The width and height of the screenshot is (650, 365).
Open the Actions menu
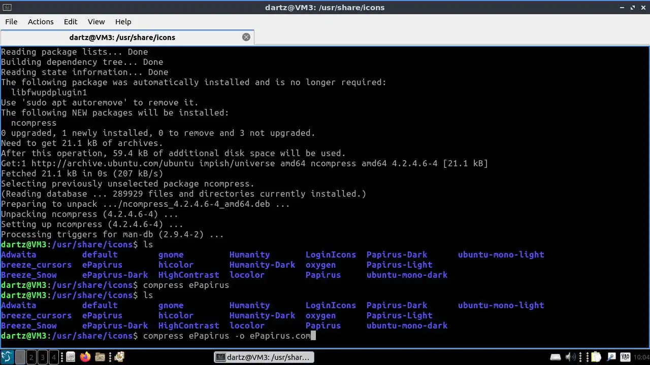(x=41, y=22)
